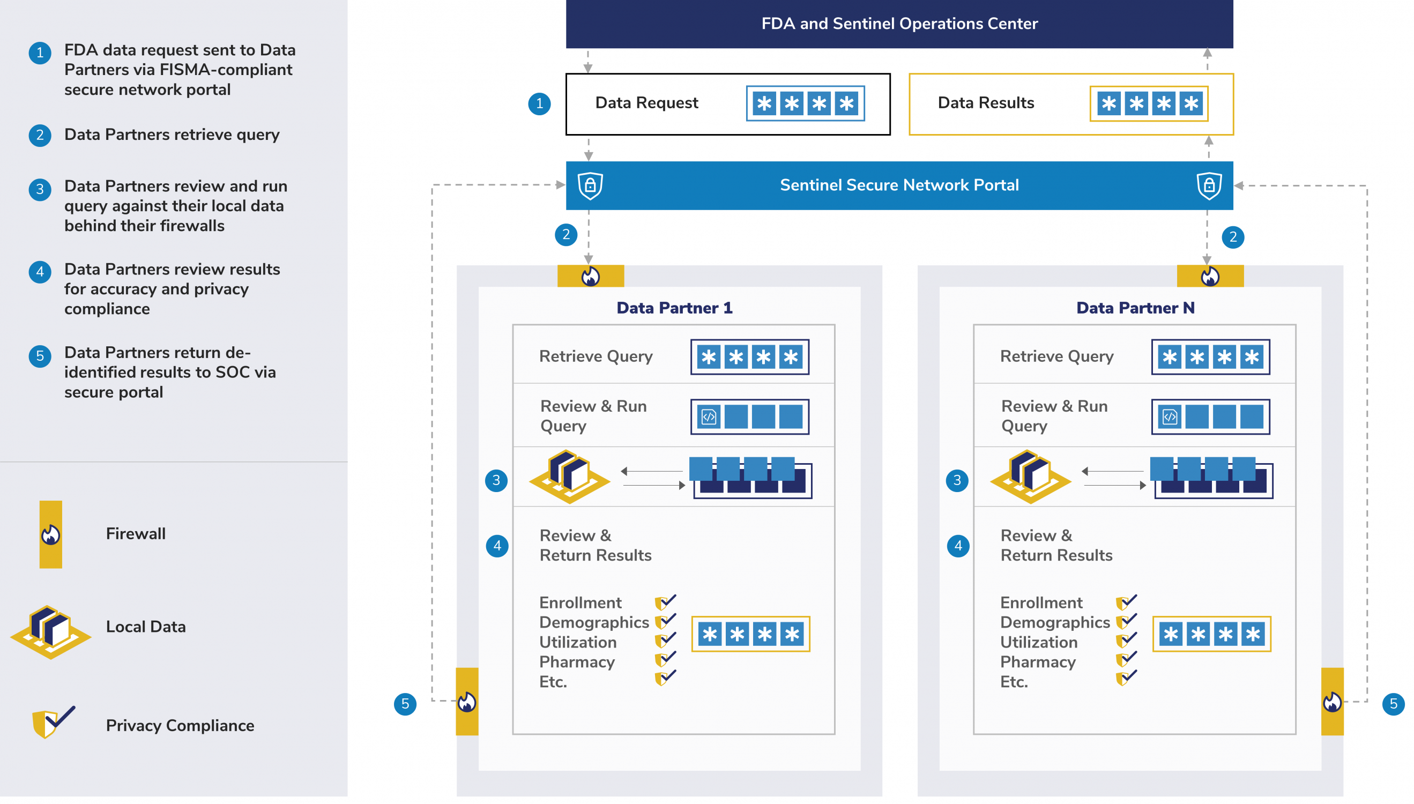Image resolution: width=1414 pixels, height=804 pixels.
Task: Click the Data Request label
Action: click(x=646, y=103)
